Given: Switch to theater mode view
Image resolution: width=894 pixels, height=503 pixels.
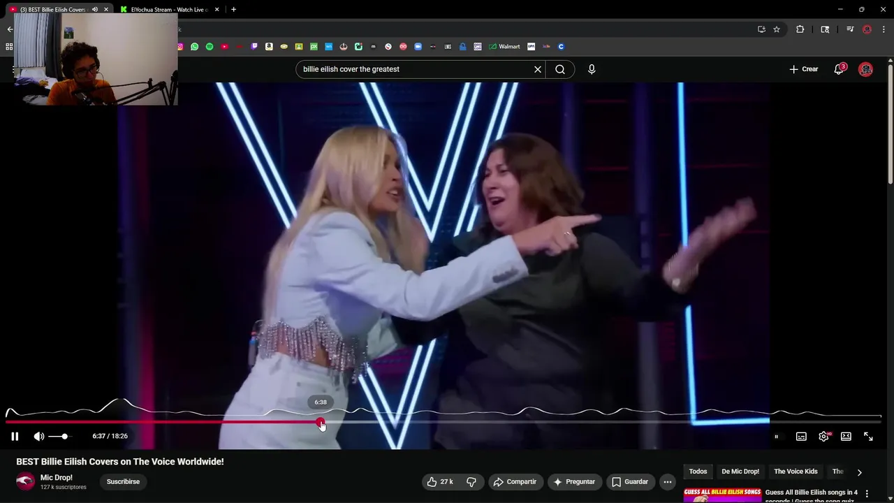Looking at the screenshot, I should pyautogui.click(x=846, y=436).
